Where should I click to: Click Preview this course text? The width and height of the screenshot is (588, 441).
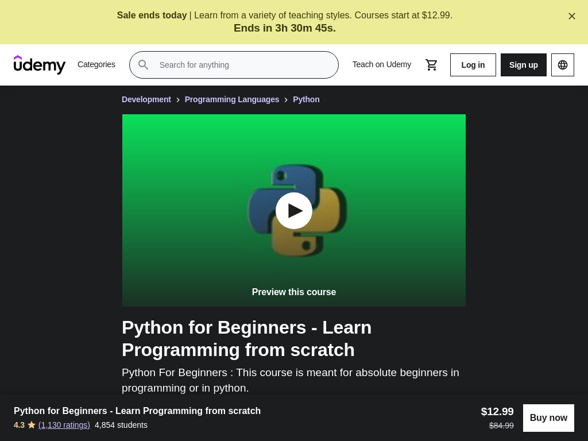[294, 292]
